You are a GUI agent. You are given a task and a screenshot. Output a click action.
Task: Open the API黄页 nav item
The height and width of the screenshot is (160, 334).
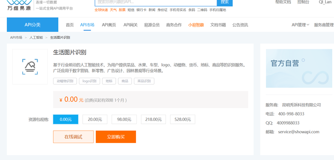tap(109, 25)
